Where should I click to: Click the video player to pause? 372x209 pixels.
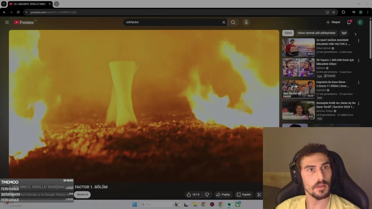pyautogui.click(x=144, y=106)
